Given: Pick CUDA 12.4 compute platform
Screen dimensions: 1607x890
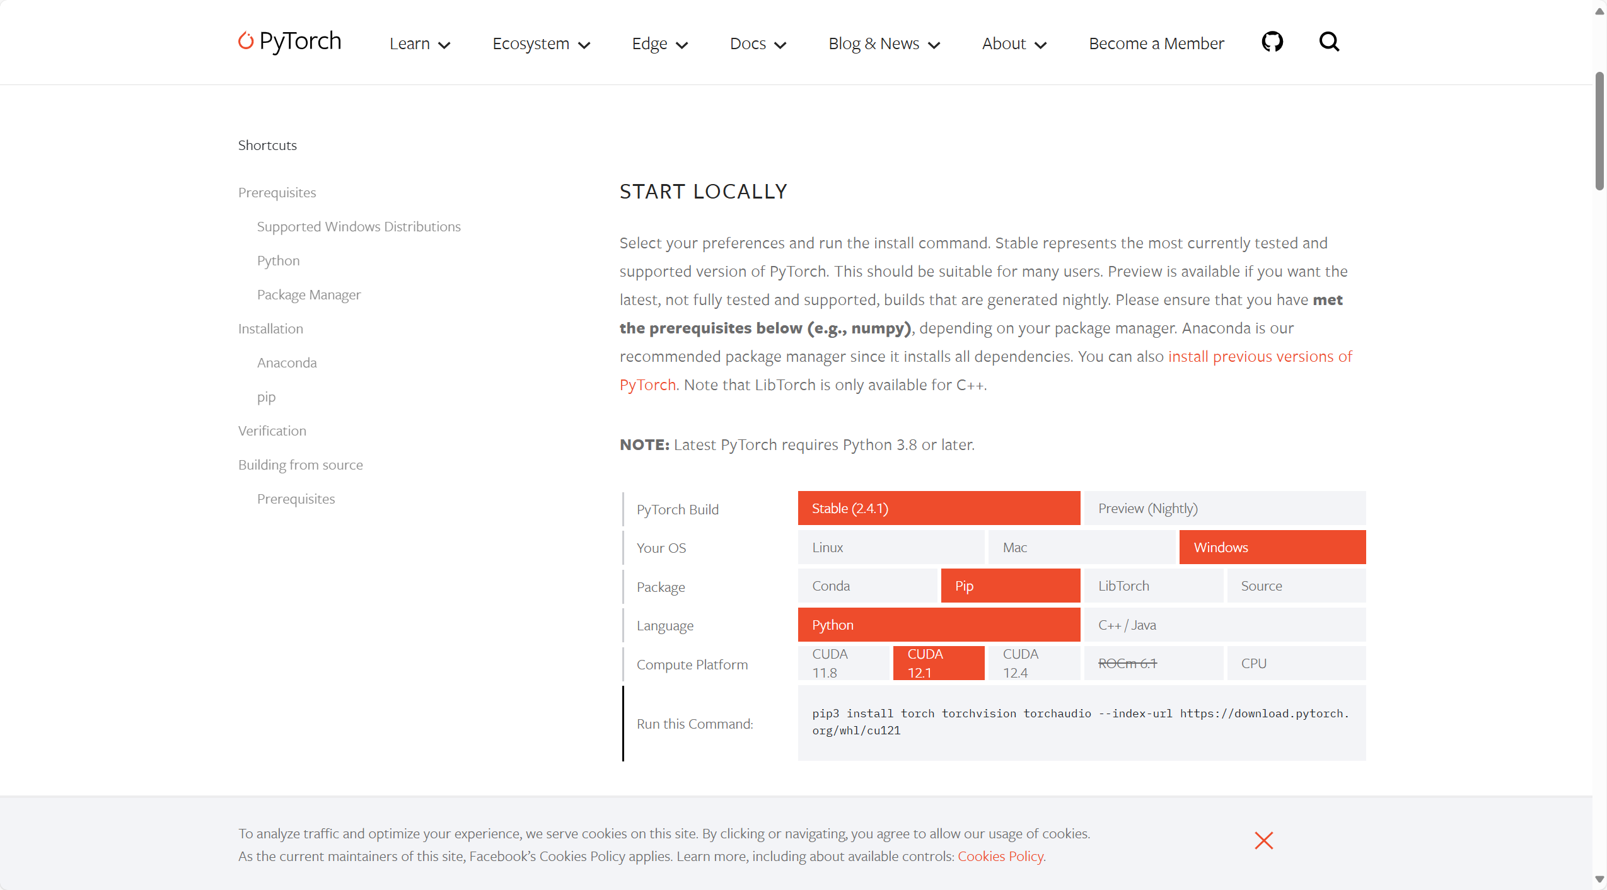Looking at the screenshot, I should pos(1033,663).
